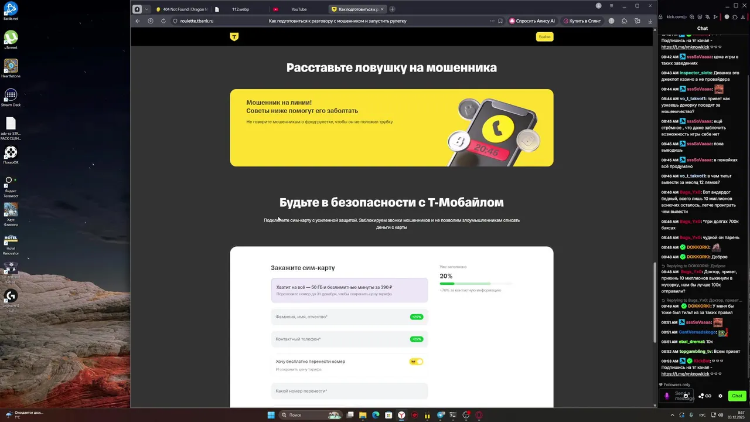Open chat settings gear in Kick chat
750x422 pixels.
720,396
